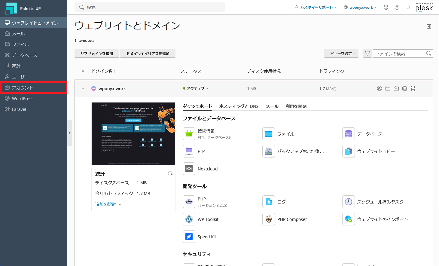Open Laravel in the sidebar
Screen dimensions: 439x266
pyautogui.click(x=34, y=109)
